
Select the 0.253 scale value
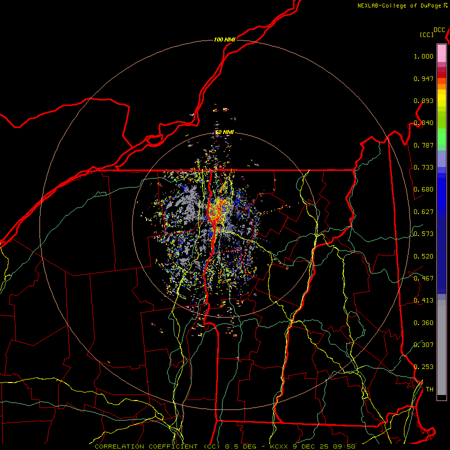point(423,367)
